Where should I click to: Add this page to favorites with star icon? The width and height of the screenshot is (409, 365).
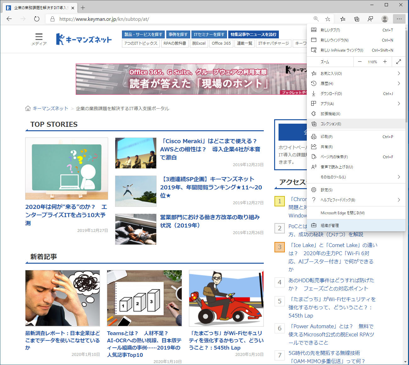[328, 19]
